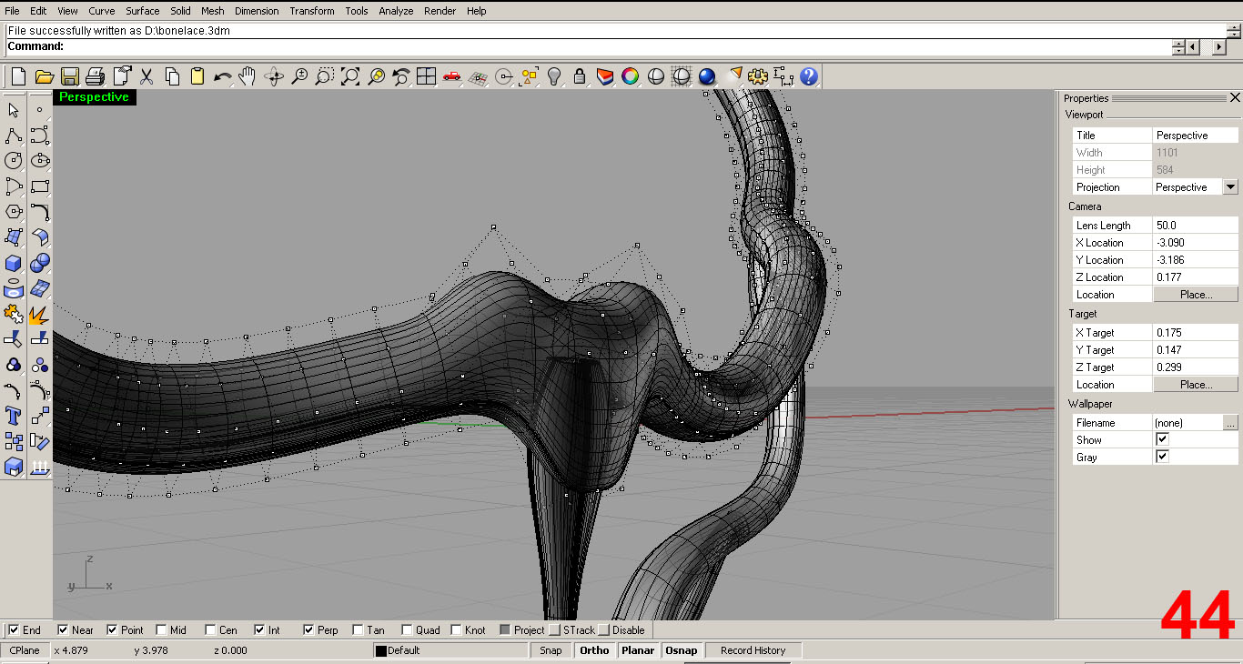Click the padlock Lock objects icon
The height and width of the screenshot is (664, 1243).
(x=579, y=76)
